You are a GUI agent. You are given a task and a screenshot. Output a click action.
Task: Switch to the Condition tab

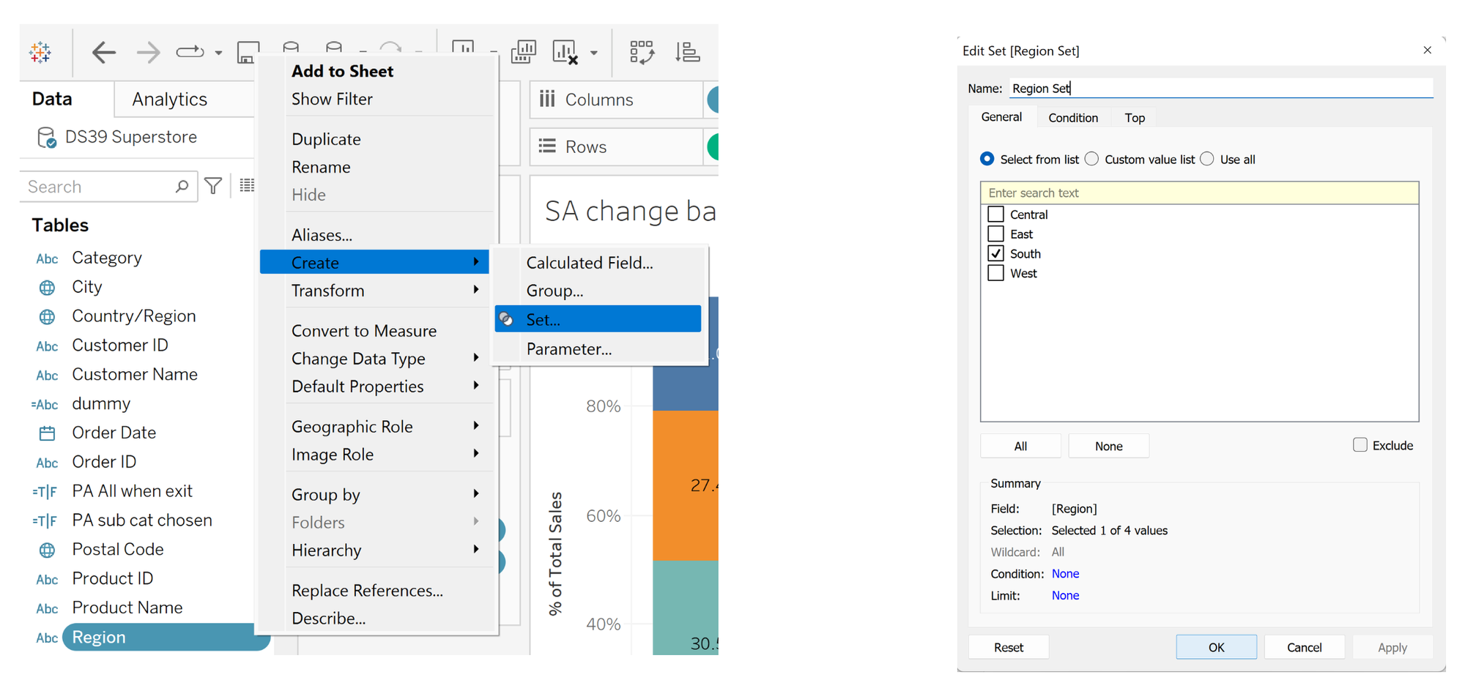1072,118
